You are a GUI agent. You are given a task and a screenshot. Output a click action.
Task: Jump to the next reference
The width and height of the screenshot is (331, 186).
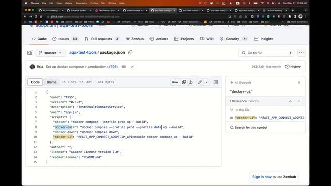point(299,101)
